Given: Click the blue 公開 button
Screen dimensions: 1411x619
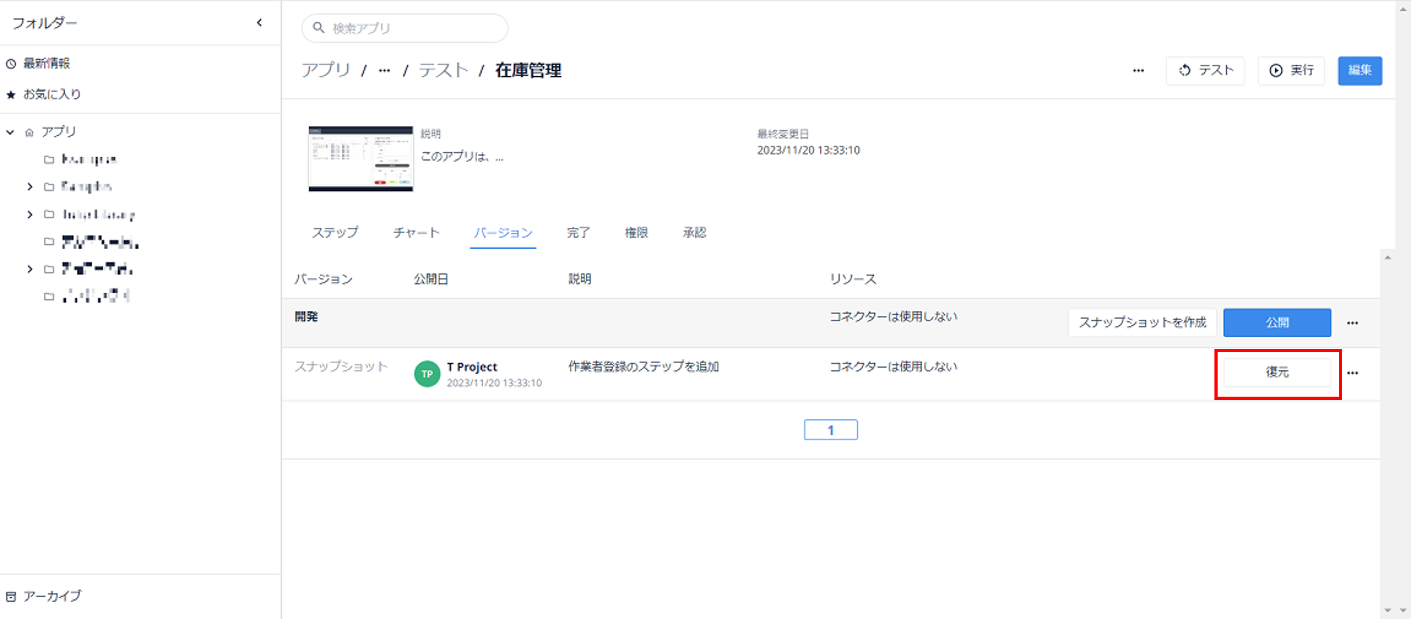Looking at the screenshot, I should click(x=1277, y=323).
